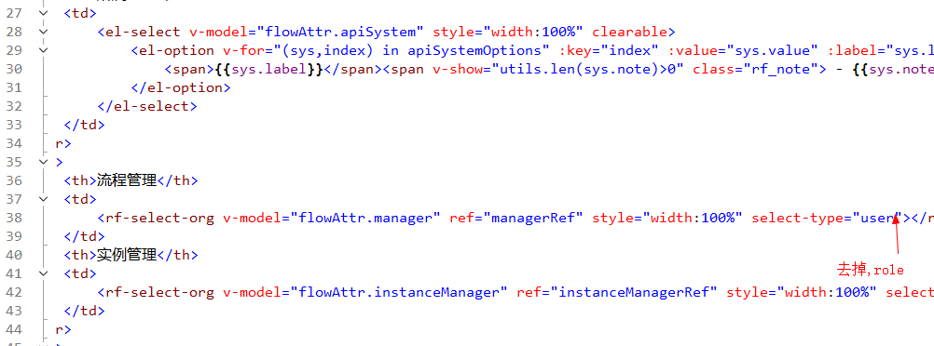Click the <td> tag on line 37

(x=80, y=199)
